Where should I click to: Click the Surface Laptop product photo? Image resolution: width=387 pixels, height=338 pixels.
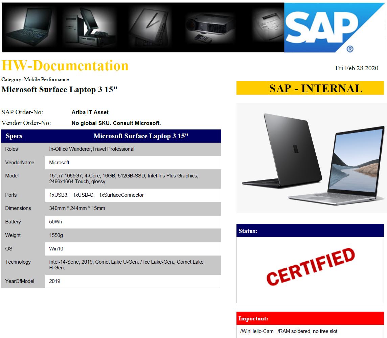point(312,158)
